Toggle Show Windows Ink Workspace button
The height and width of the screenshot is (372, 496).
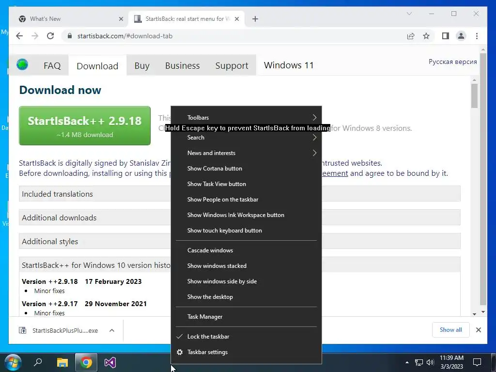[x=246, y=215]
